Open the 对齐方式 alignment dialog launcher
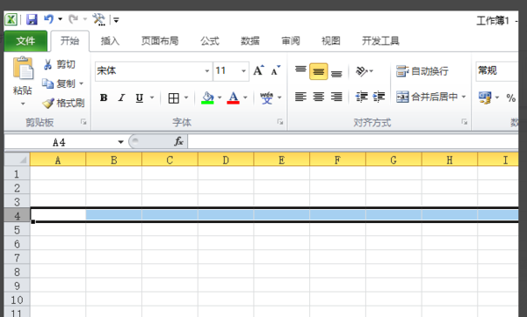The width and height of the screenshot is (527, 317). (x=464, y=122)
